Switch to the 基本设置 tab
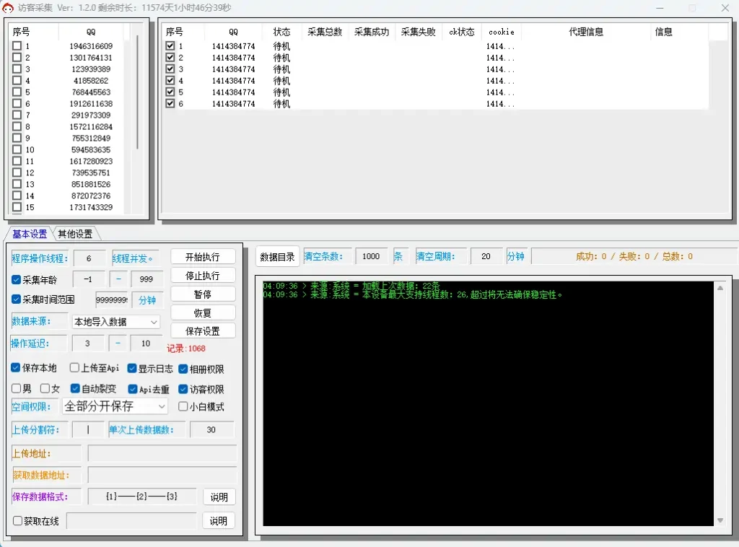Image resolution: width=739 pixels, height=547 pixels. (x=29, y=234)
